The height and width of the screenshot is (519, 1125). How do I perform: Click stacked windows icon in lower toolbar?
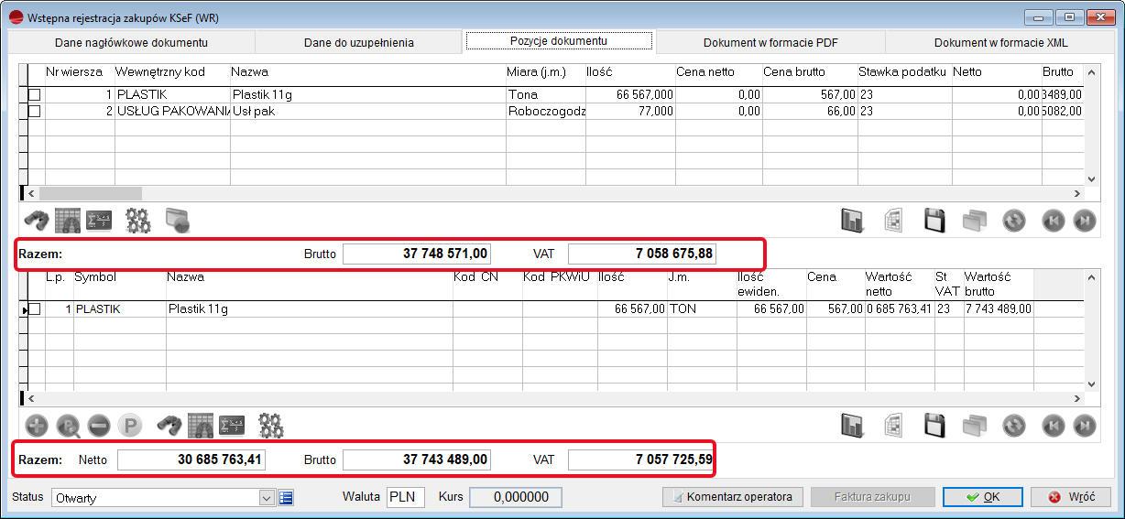click(973, 426)
